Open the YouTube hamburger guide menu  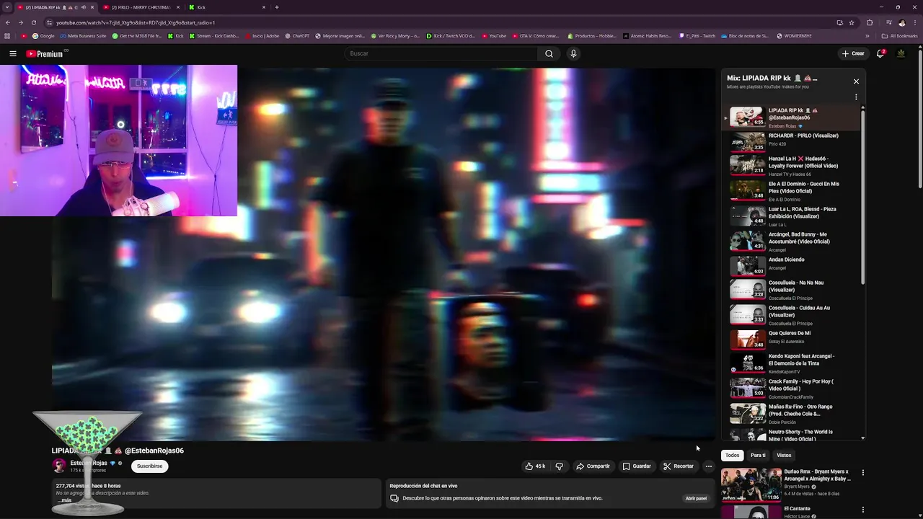(13, 53)
